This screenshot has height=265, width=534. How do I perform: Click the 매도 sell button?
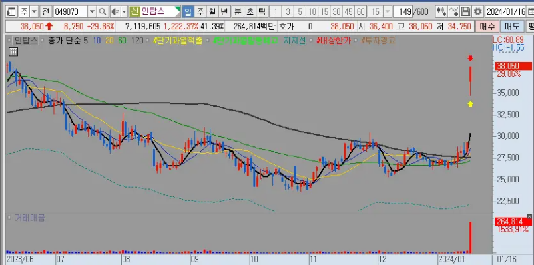click(511, 26)
